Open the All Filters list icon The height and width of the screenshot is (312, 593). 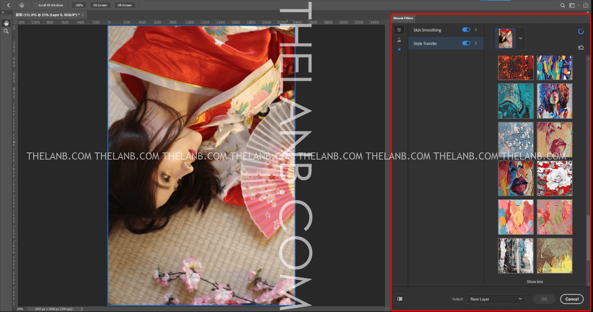pyautogui.click(x=399, y=30)
